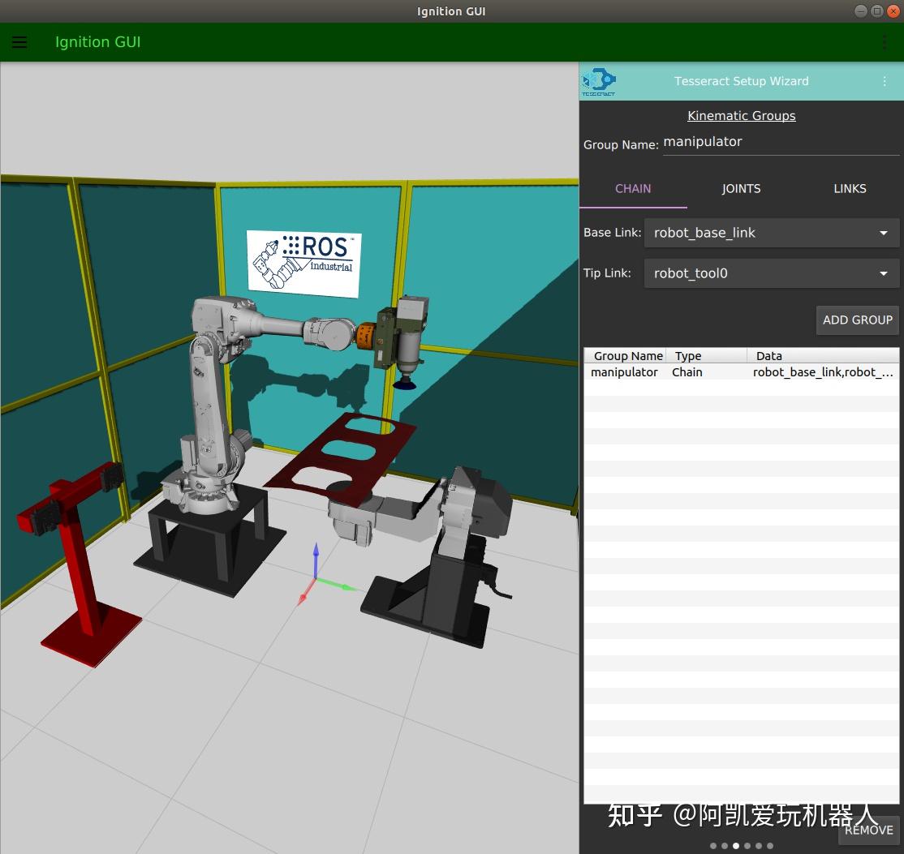
Task: Maximize the Ignition GUI window
Action: coord(876,11)
